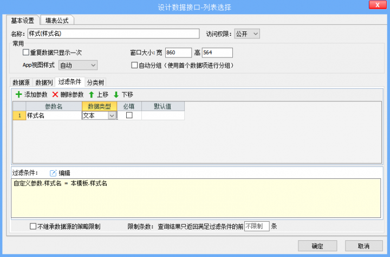390x257 pixels.
Task: Click the green up-arrow 上移 icon
Action: pos(92,95)
